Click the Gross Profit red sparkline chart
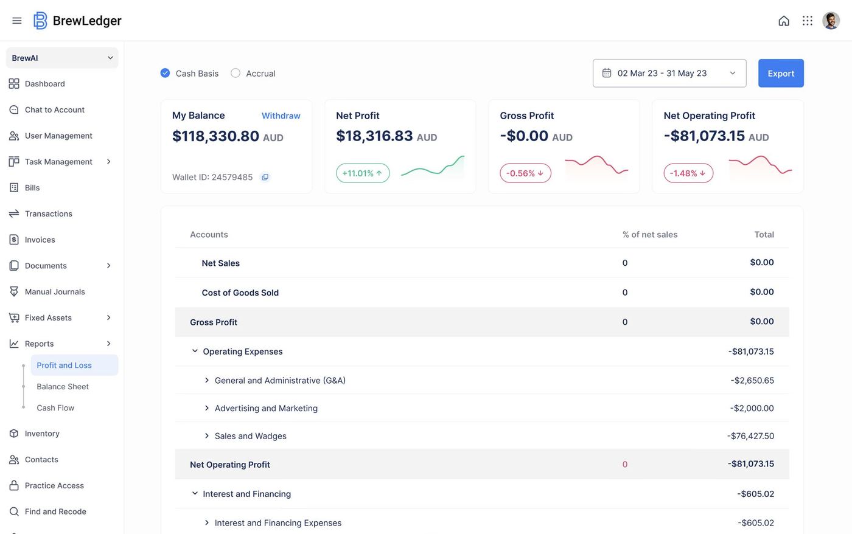This screenshot has height=534, width=852. tap(596, 166)
